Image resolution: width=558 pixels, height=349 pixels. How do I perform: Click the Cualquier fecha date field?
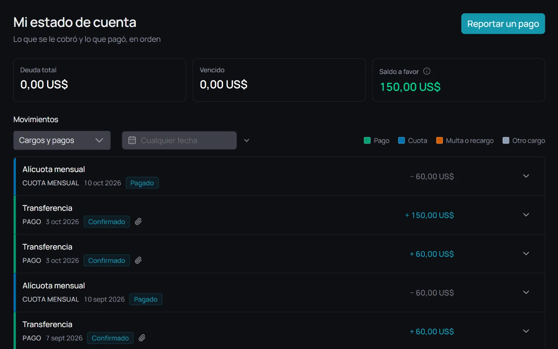[x=179, y=140]
